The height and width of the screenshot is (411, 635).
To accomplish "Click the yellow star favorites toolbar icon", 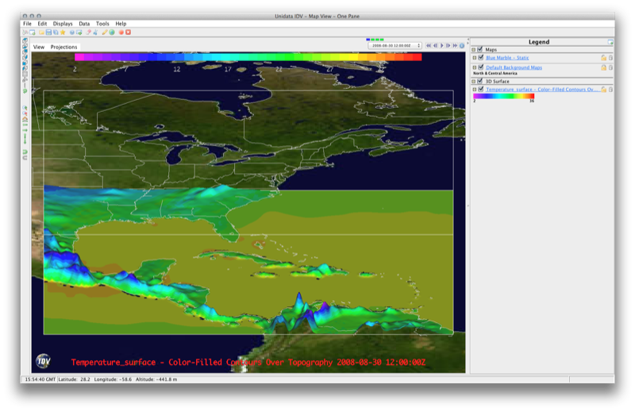I will [x=63, y=33].
